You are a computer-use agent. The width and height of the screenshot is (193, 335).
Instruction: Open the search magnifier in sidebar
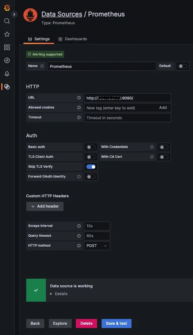point(7,21)
